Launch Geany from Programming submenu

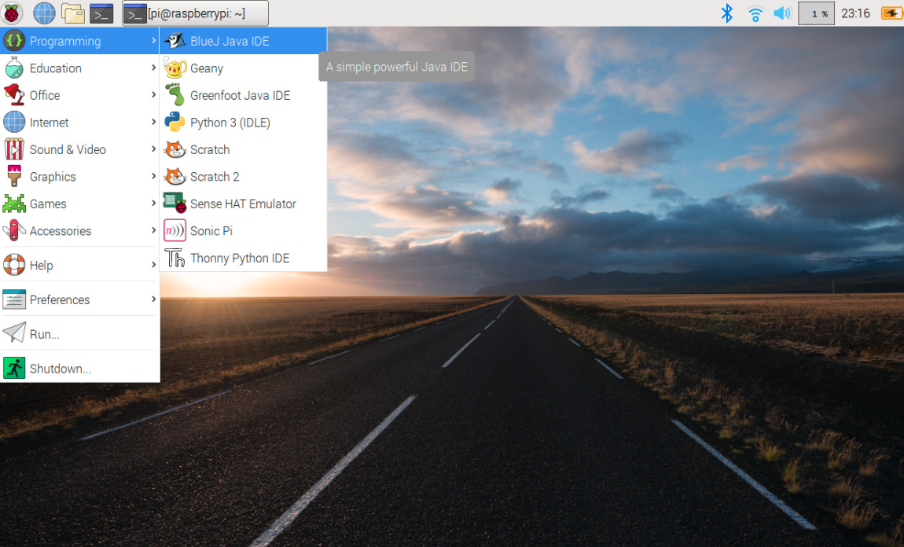[244, 68]
